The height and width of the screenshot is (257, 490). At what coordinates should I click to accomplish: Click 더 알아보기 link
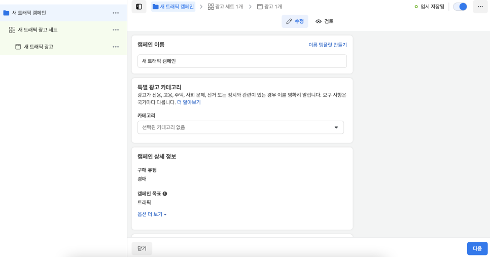point(189,102)
